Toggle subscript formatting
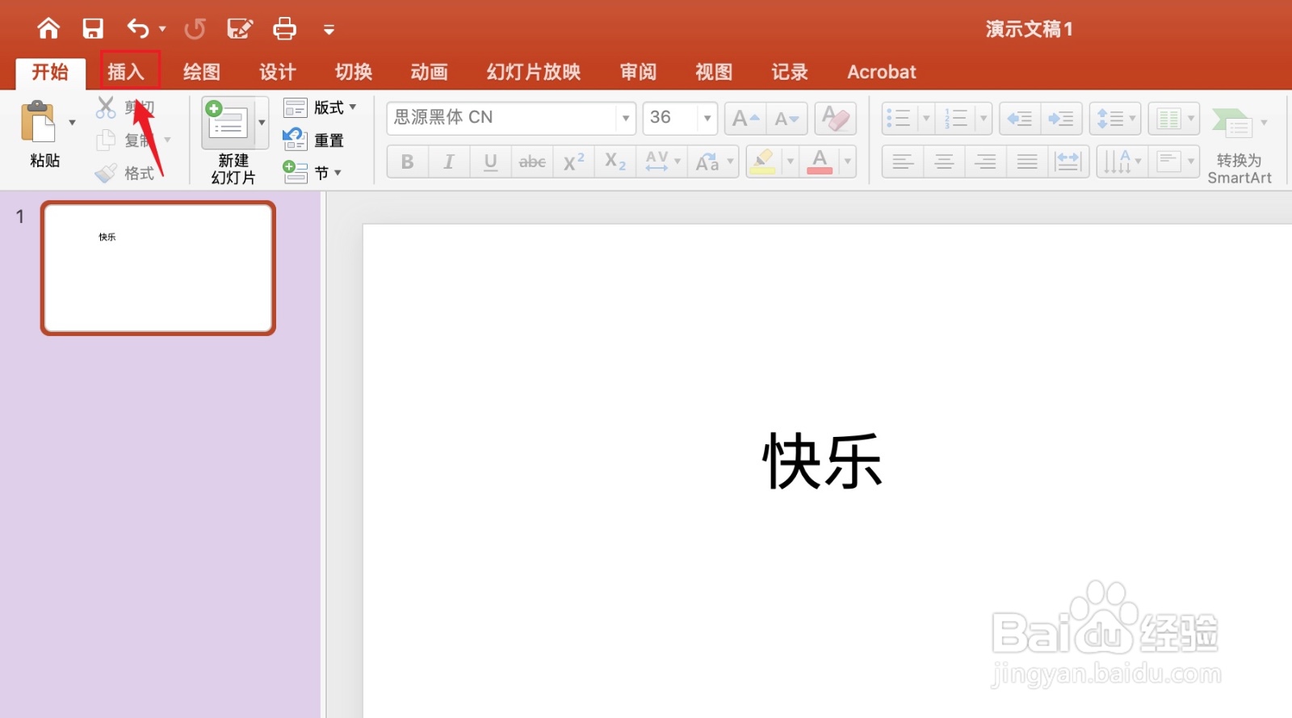The width and height of the screenshot is (1292, 718). click(615, 162)
